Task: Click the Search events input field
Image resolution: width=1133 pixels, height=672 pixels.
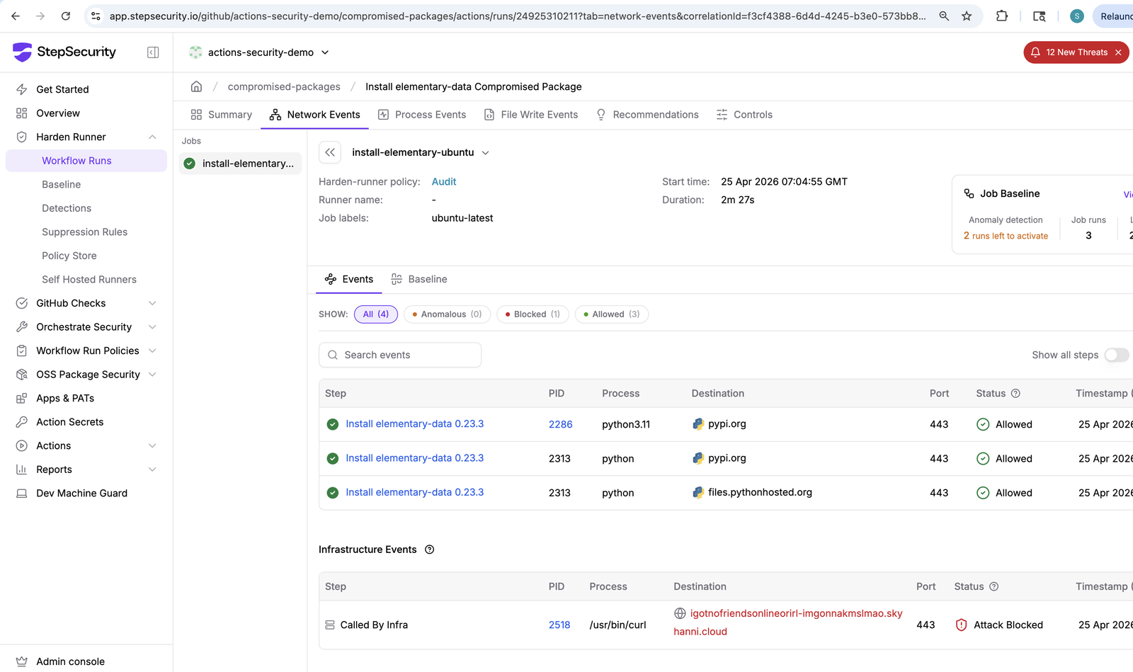Action: [400, 355]
